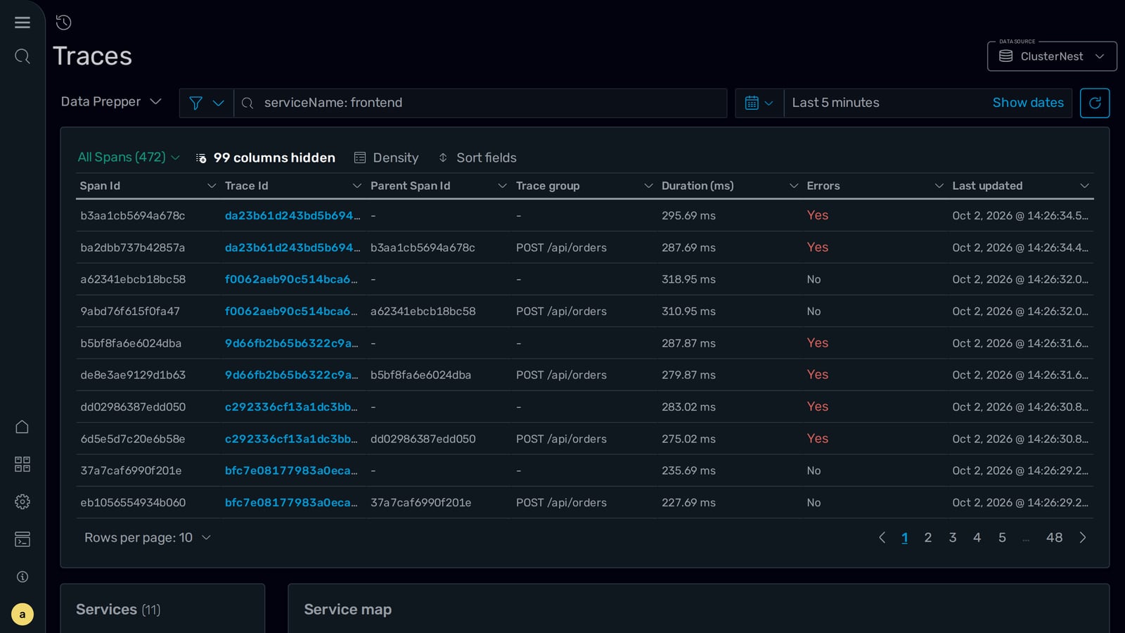The width and height of the screenshot is (1125, 633).
Task: Open Last updated column header menu
Action: (x=1084, y=186)
